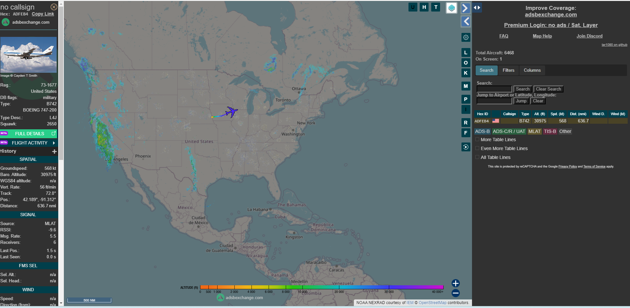Click the MLAT source legend tag
Image resolution: width=630 pixels, height=308 pixels.
[535, 131]
